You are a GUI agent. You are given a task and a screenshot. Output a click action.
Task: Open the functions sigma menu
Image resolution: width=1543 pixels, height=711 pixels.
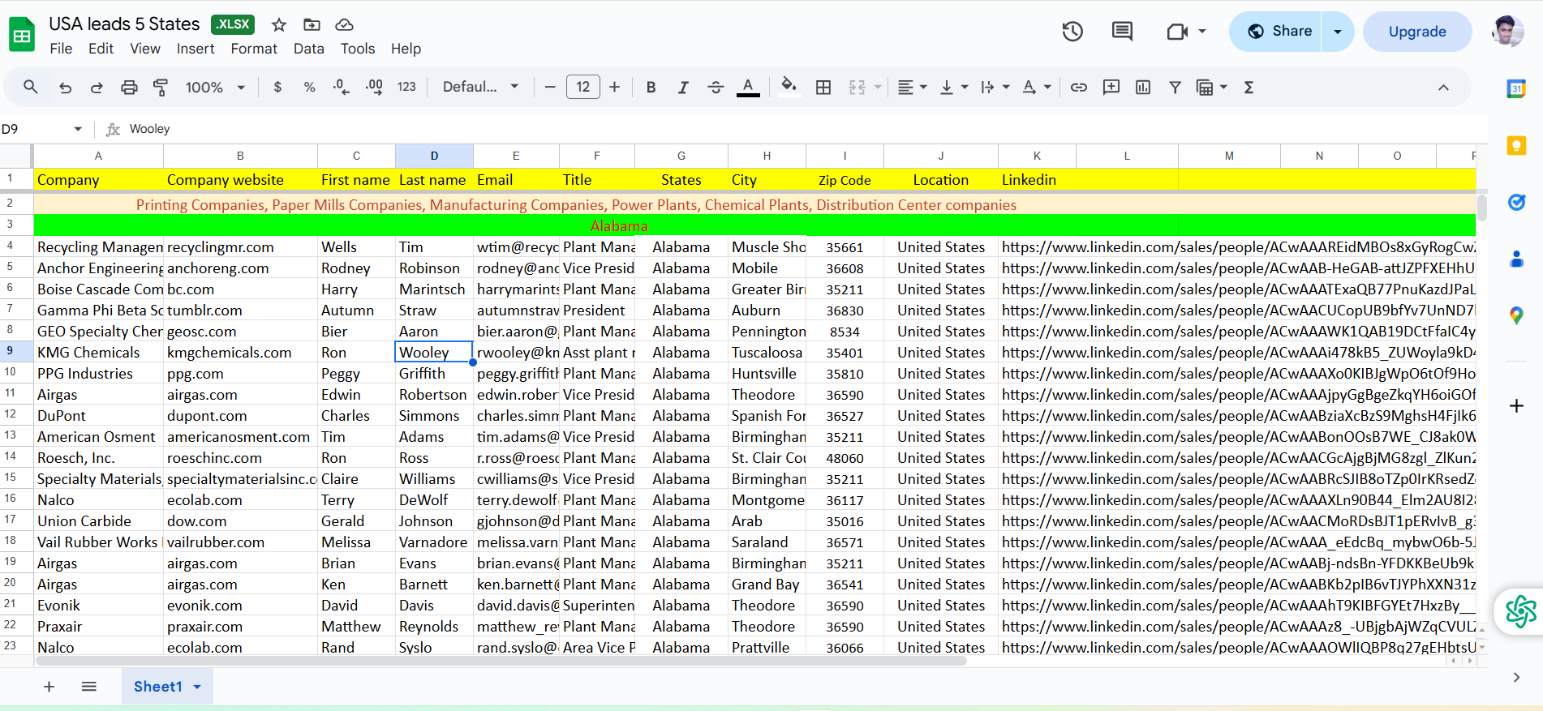click(1249, 87)
